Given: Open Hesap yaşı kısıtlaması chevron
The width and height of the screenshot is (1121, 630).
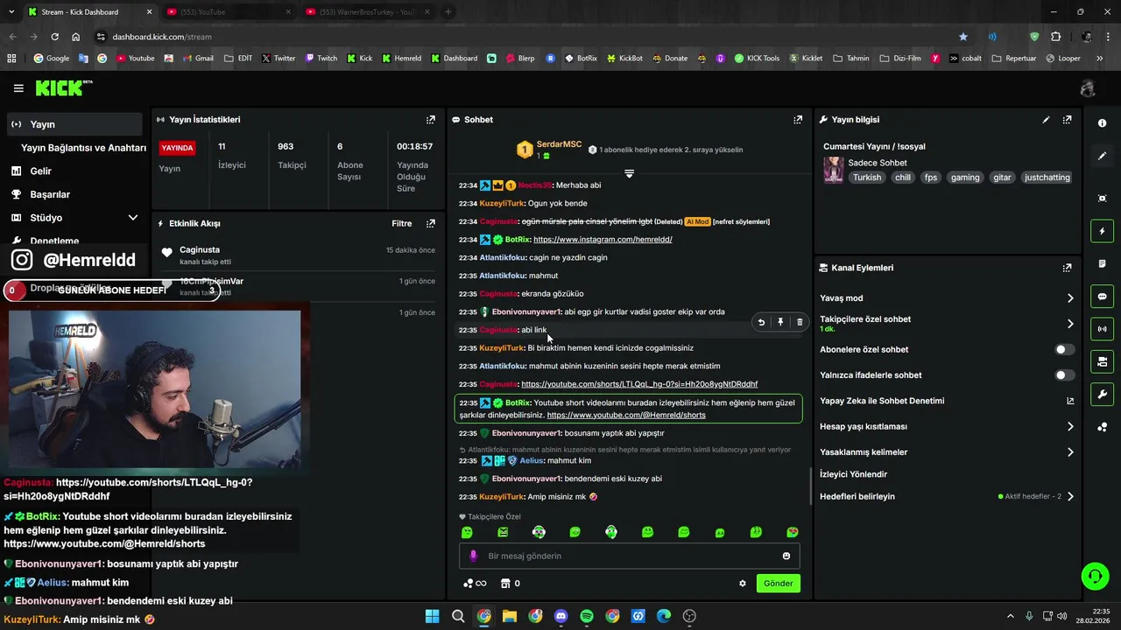Looking at the screenshot, I should pyautogui.click(x=1070, y=427).
